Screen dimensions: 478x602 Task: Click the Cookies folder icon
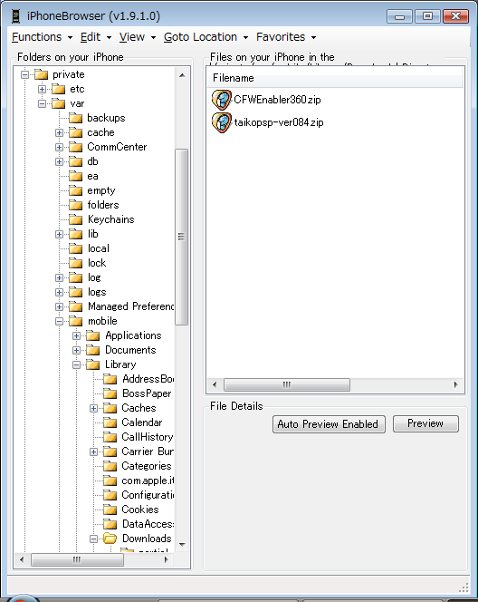point(110,510)
